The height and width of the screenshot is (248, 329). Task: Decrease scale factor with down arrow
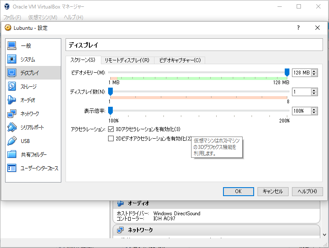pos(314,112)
